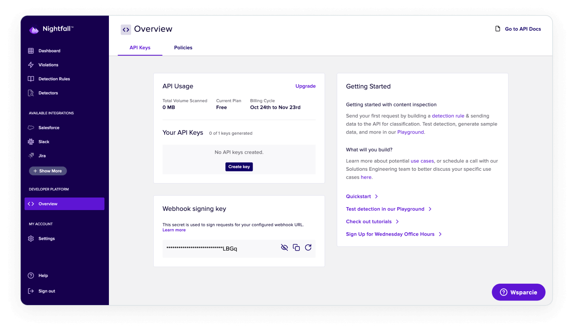Image resolution: width=573 pixels, height=331 pixels.
Task: Sign out of Nightfall
Action: click(x=46, y=291)
